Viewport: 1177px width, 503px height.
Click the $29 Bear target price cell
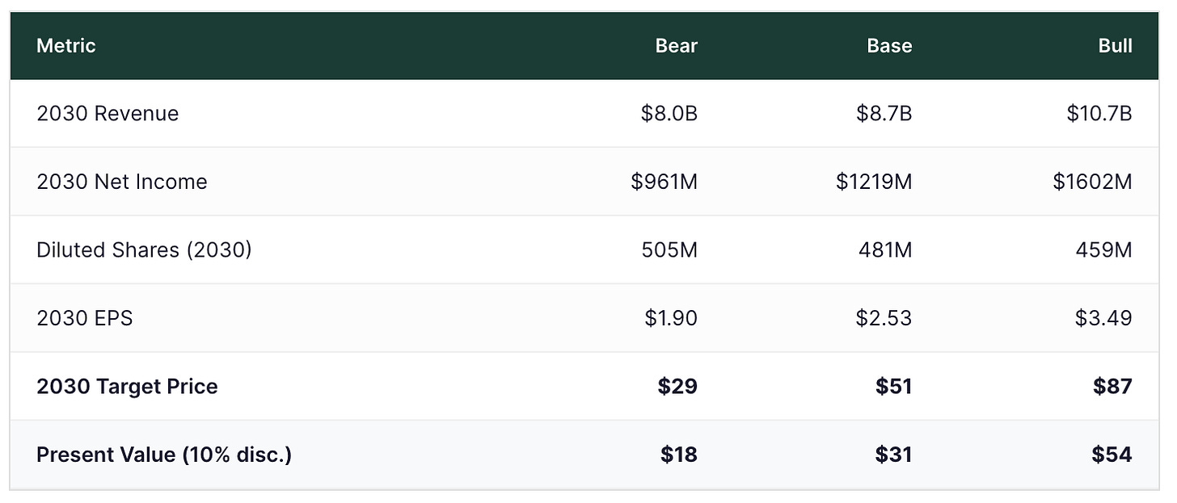[x=677, y=387]
